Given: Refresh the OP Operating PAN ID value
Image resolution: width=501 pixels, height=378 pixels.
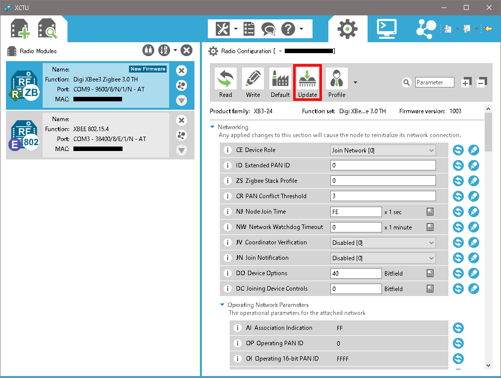Looking at the screenshot, I should [x=458, y=343].
